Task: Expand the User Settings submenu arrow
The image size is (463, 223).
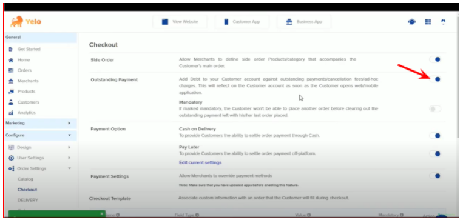Action: 69,158
